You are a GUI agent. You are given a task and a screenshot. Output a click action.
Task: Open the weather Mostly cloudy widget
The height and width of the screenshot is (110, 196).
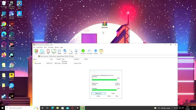(x=162, y=108)
